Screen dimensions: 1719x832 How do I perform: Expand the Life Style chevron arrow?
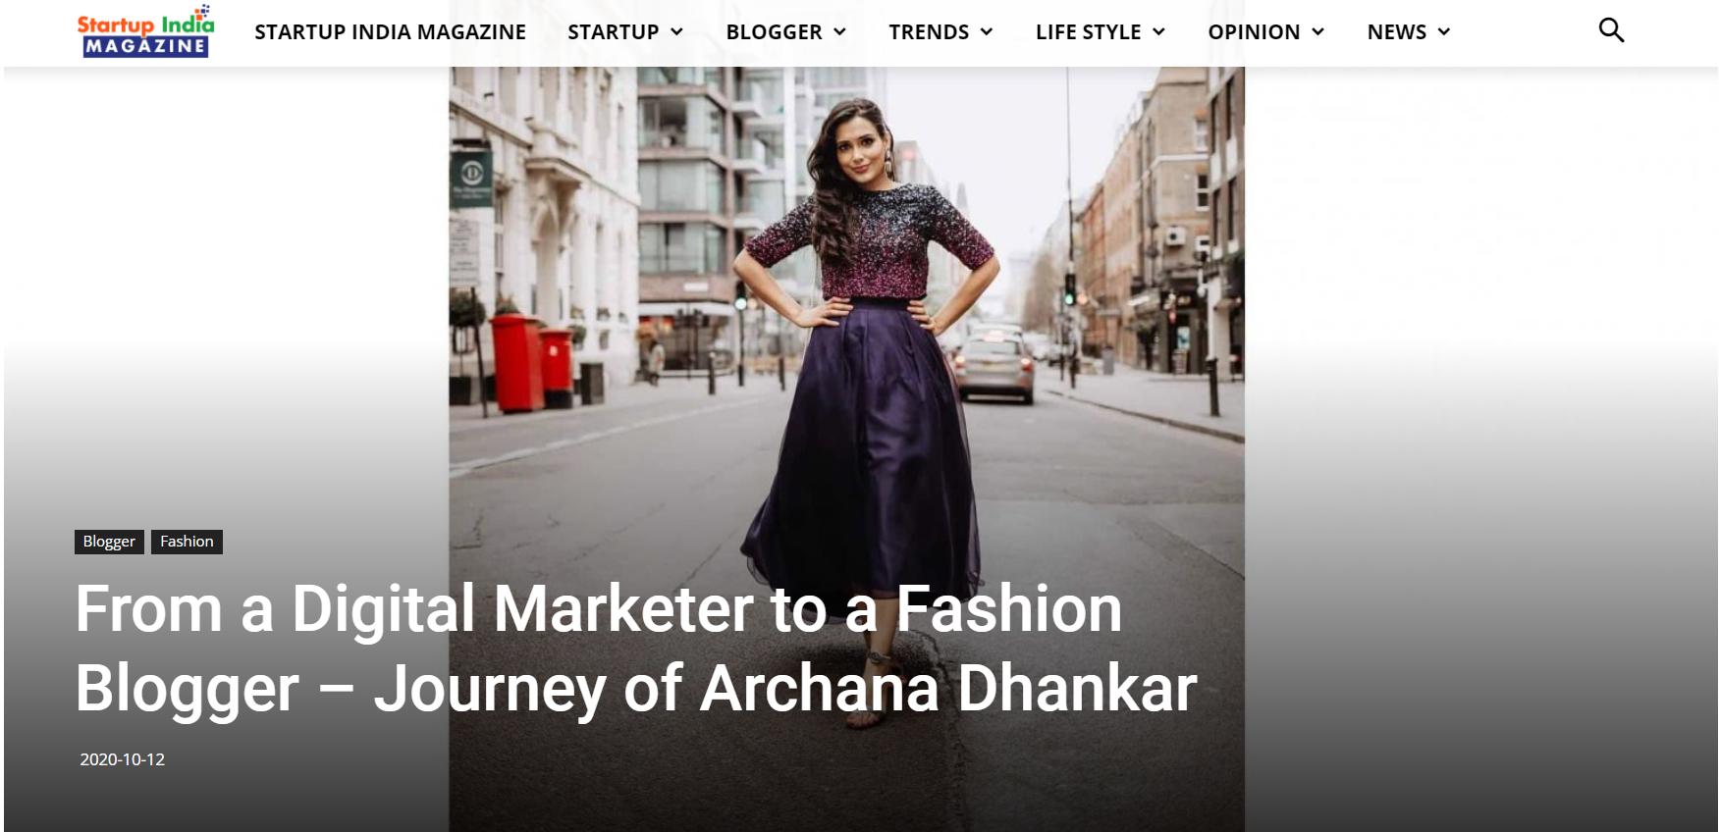click(1158, 32)
